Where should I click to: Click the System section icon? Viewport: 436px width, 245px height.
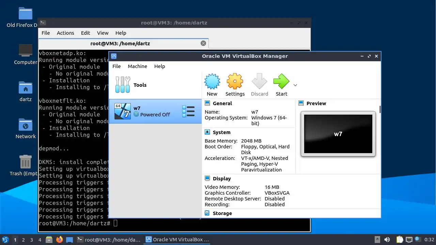point(207,132)
